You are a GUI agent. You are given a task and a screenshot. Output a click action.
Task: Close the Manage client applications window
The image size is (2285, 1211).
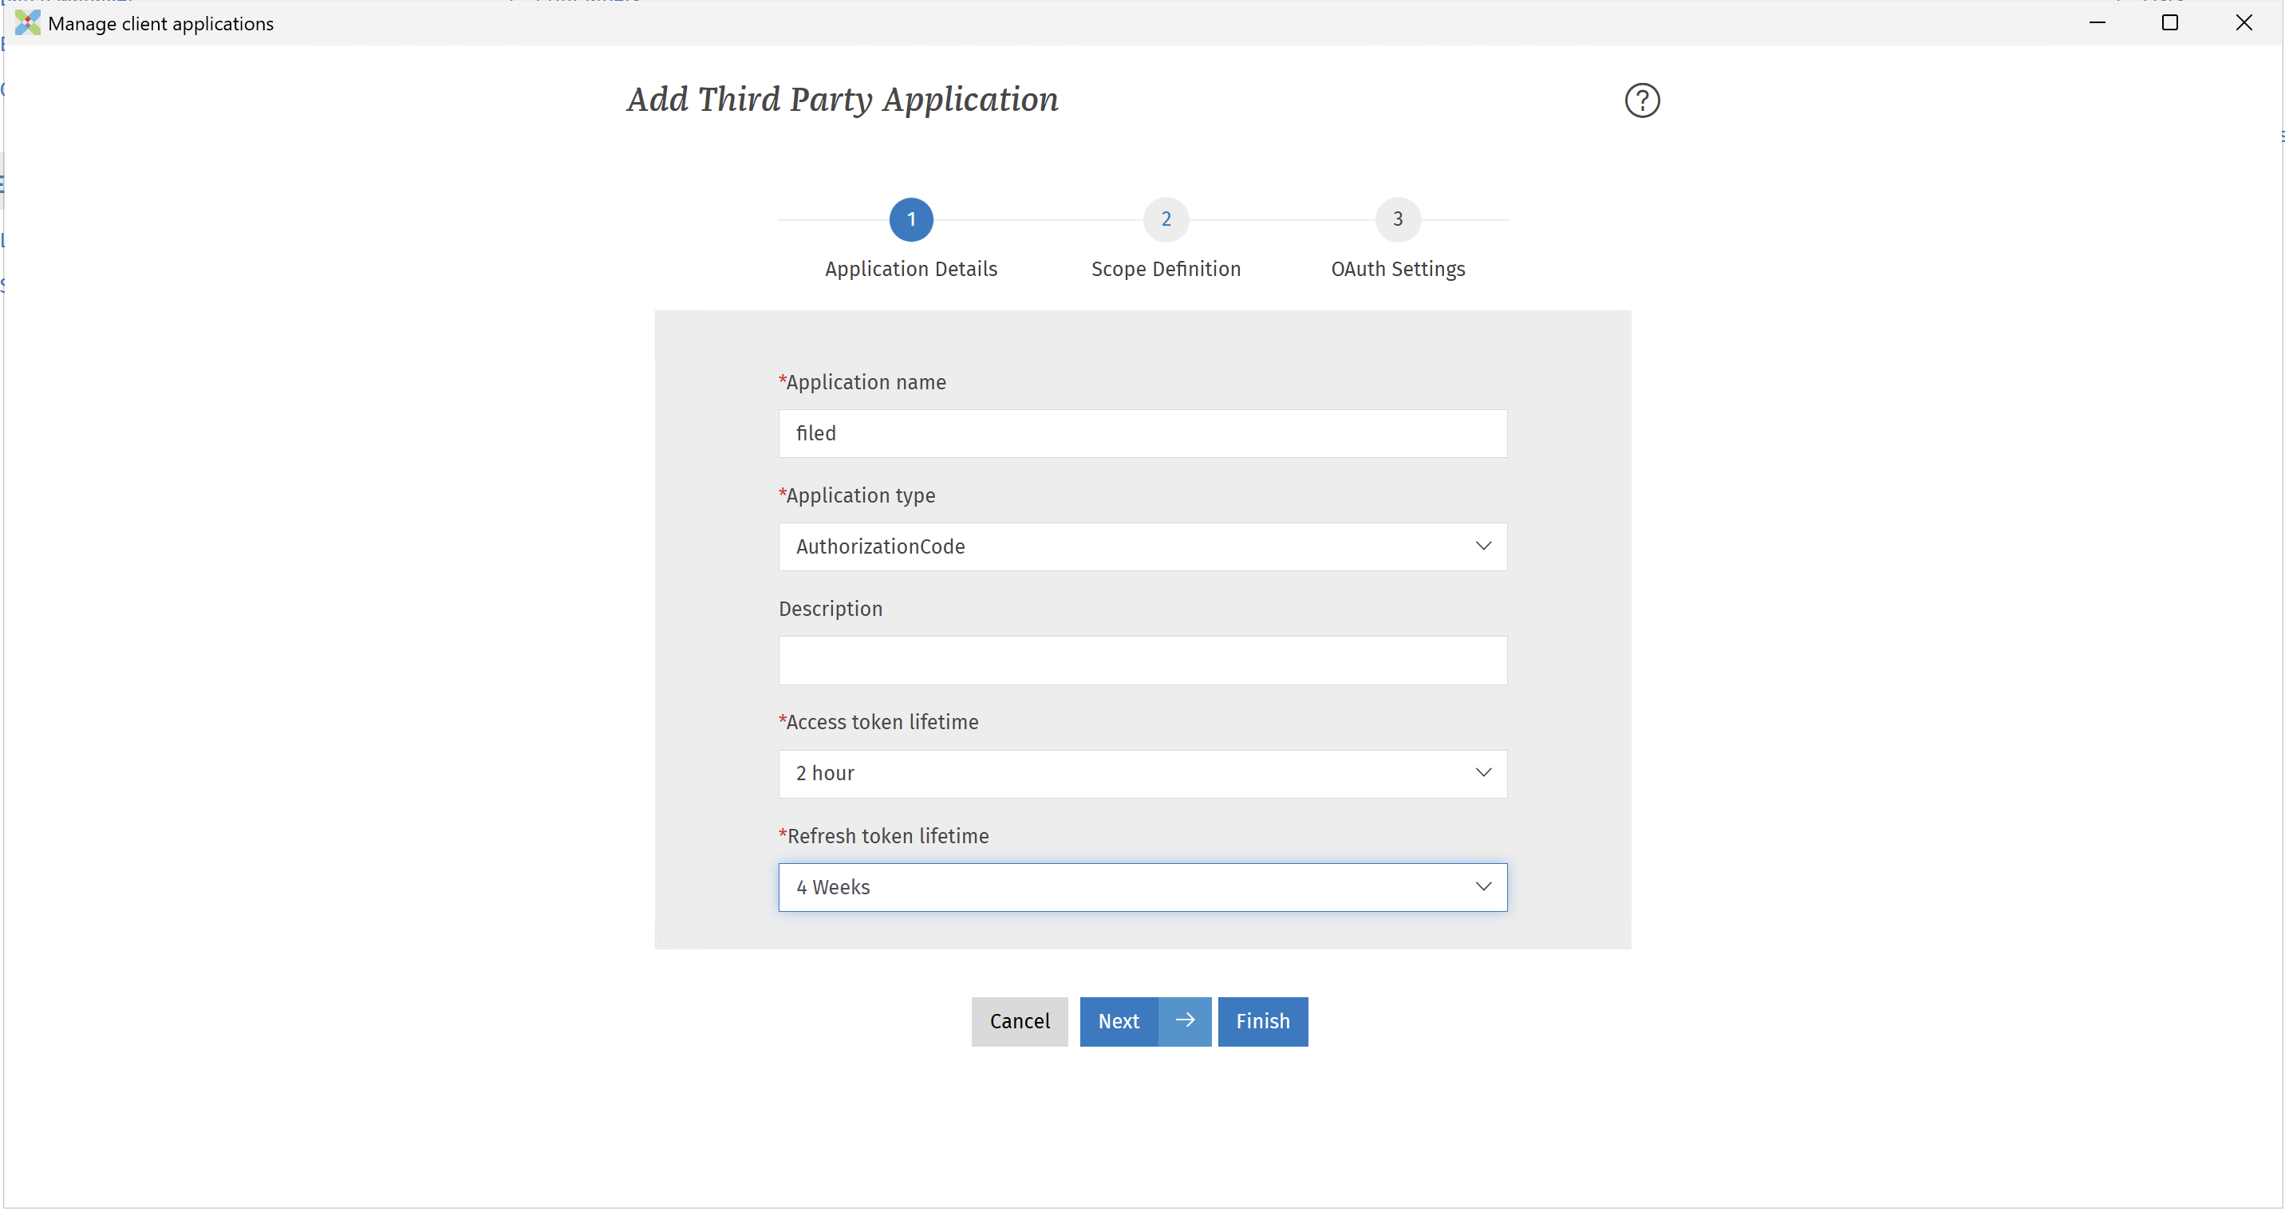pyautogui.click(x=2244, y=22)
